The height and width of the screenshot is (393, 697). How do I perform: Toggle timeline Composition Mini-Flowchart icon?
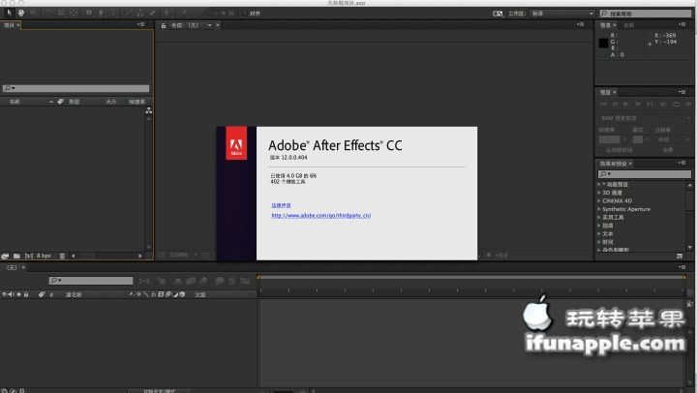pyautogui.click(x=144, y=281)
